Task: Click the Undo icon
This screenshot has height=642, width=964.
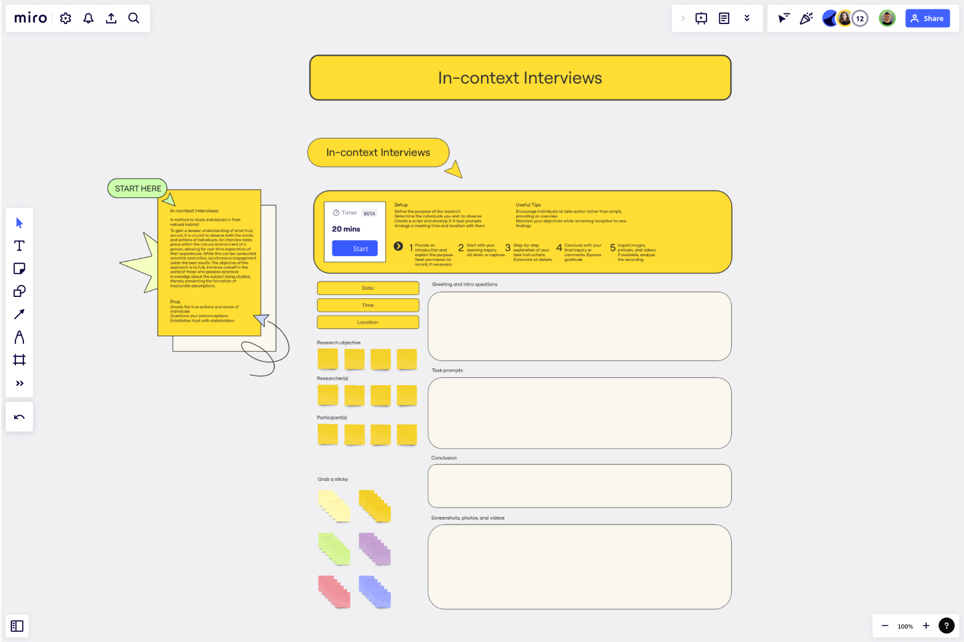Action: pyautogui.click(x=19, y=416)
